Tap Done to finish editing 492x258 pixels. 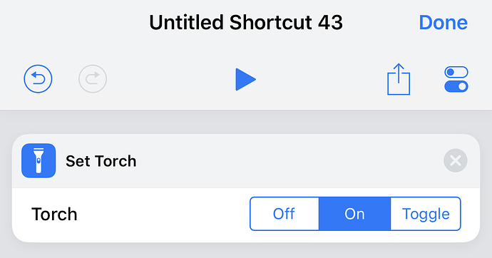tap(443, 23)
